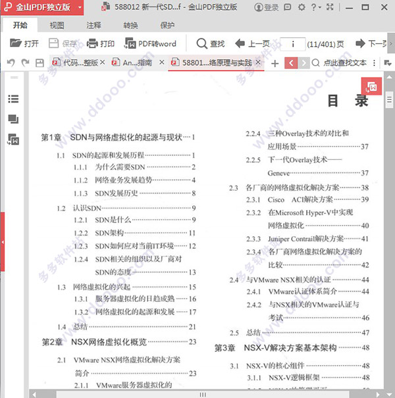Click contents entry 3.1.1 NSX-V逻辑框架
This screenshot has width=395, height=398.
[308, 378]
